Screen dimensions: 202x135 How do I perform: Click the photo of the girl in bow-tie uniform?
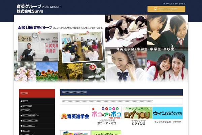(x=126, y=66)
